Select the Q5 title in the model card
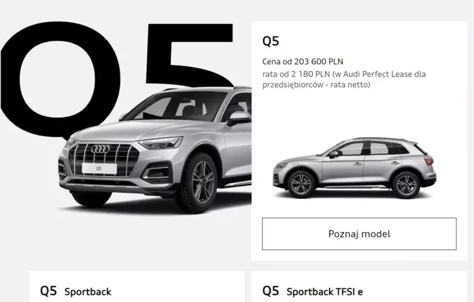The width and height of the screenshot is (474, 302). [x=271, y=41]
